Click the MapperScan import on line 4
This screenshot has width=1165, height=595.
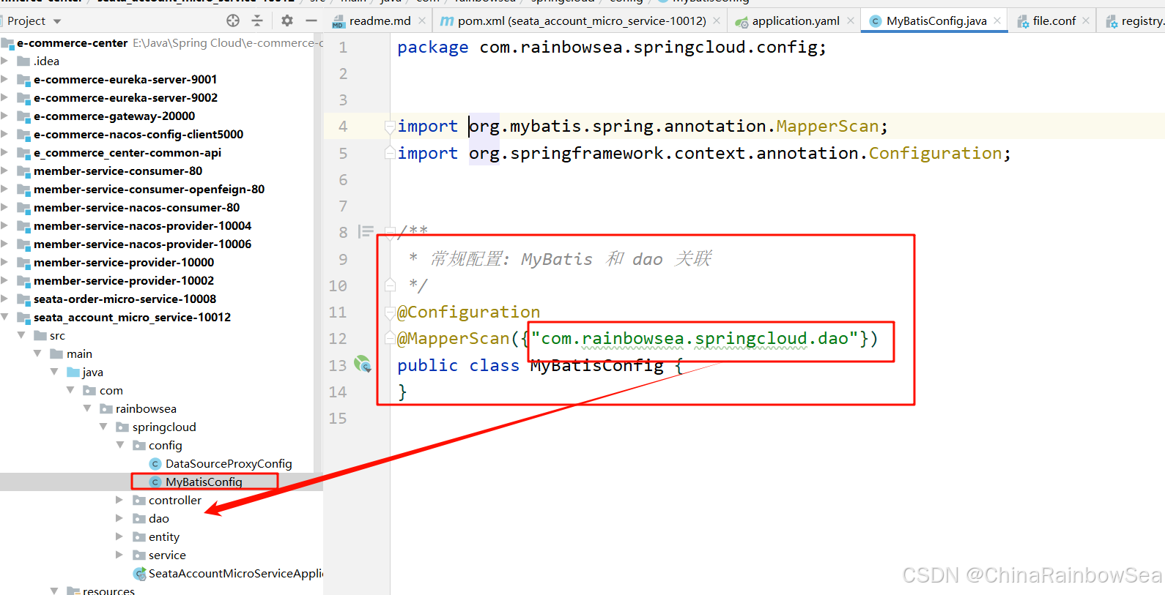point(826,127)
